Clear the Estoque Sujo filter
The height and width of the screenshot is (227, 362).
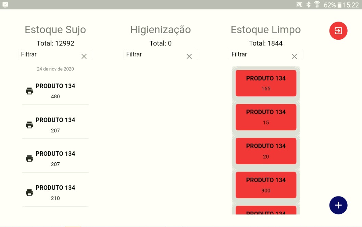84,56
